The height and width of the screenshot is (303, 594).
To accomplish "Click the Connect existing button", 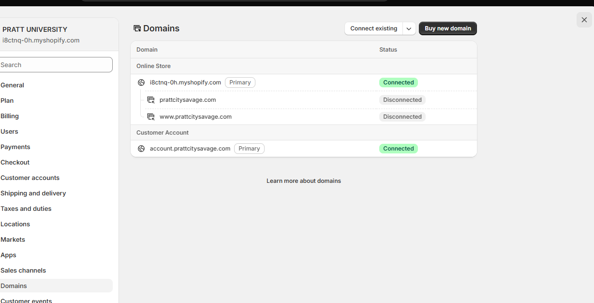I will [x=374, y=28].
